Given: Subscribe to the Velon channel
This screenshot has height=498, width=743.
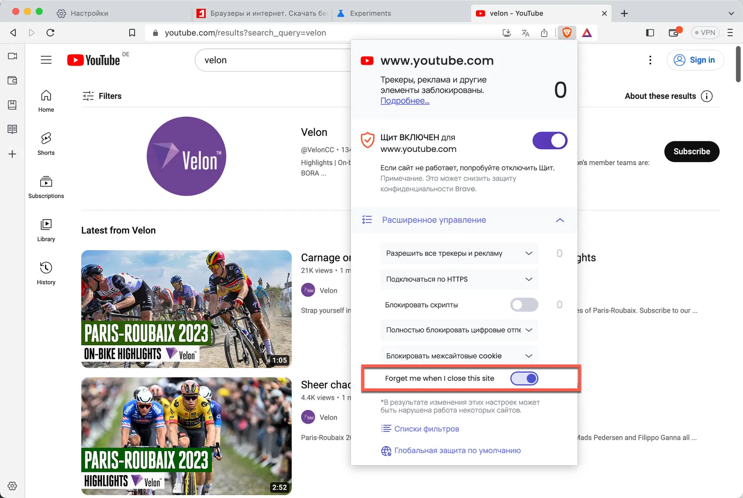Looking at the screenshot, I should tap(691, 151).
